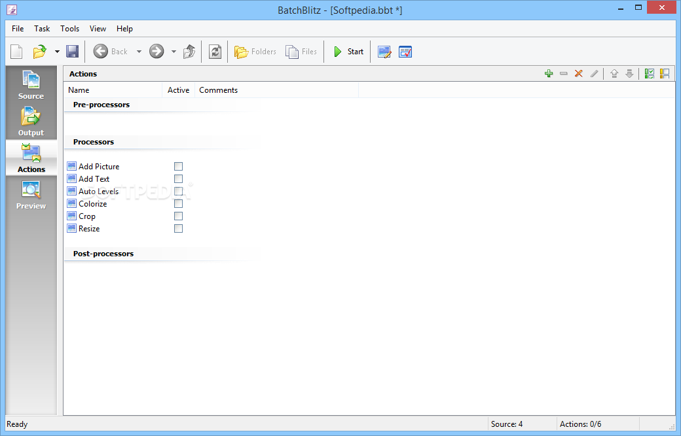This screenshot has width=681, height=436.
Task: Click the New task document icon
Action: pyautogui.click(x=16, y=52)
